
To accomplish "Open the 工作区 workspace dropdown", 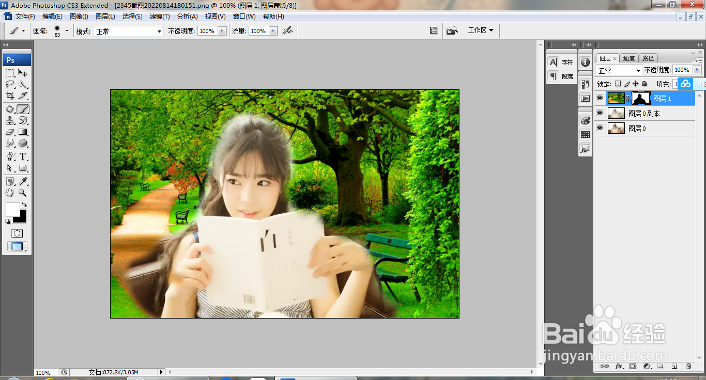I will pos(481,30).
